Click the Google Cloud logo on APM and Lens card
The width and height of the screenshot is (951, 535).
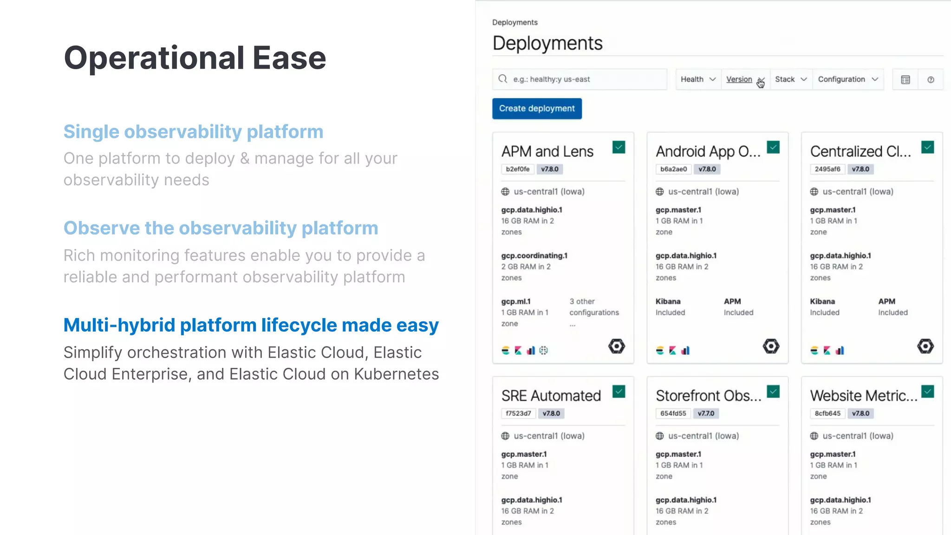click(x=617, y=346)
